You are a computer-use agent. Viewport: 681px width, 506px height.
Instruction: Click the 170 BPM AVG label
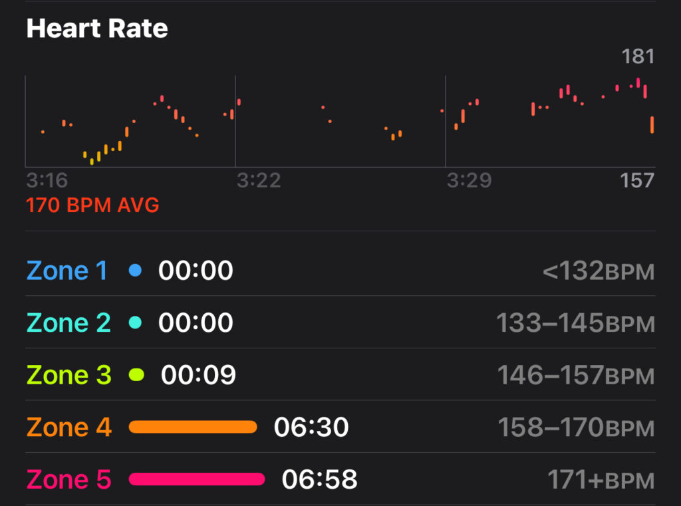92,206
